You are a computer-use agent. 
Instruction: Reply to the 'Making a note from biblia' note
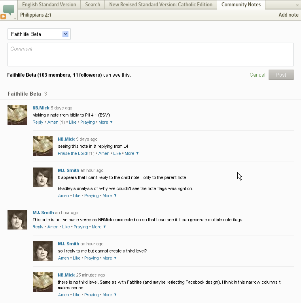tap(38, 122)
